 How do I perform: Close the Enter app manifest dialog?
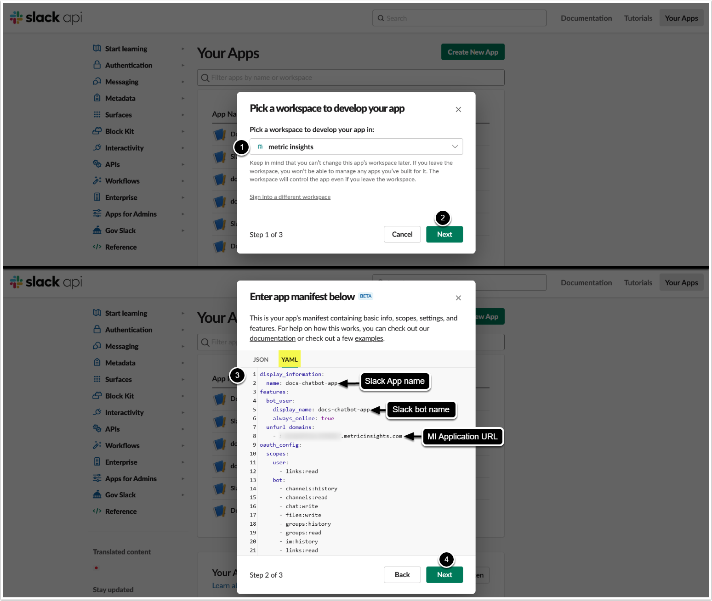coord(458,298)
